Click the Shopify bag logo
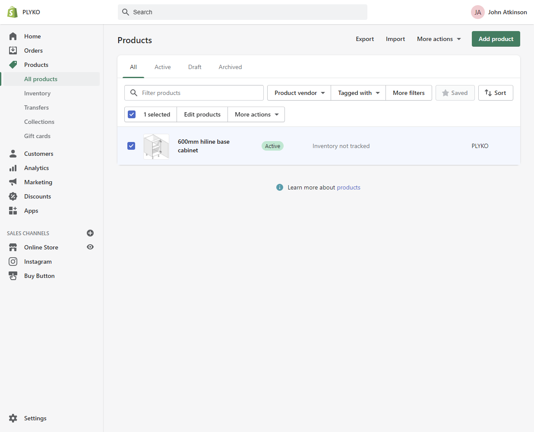534x432 pixels. [x=13, y=12]
